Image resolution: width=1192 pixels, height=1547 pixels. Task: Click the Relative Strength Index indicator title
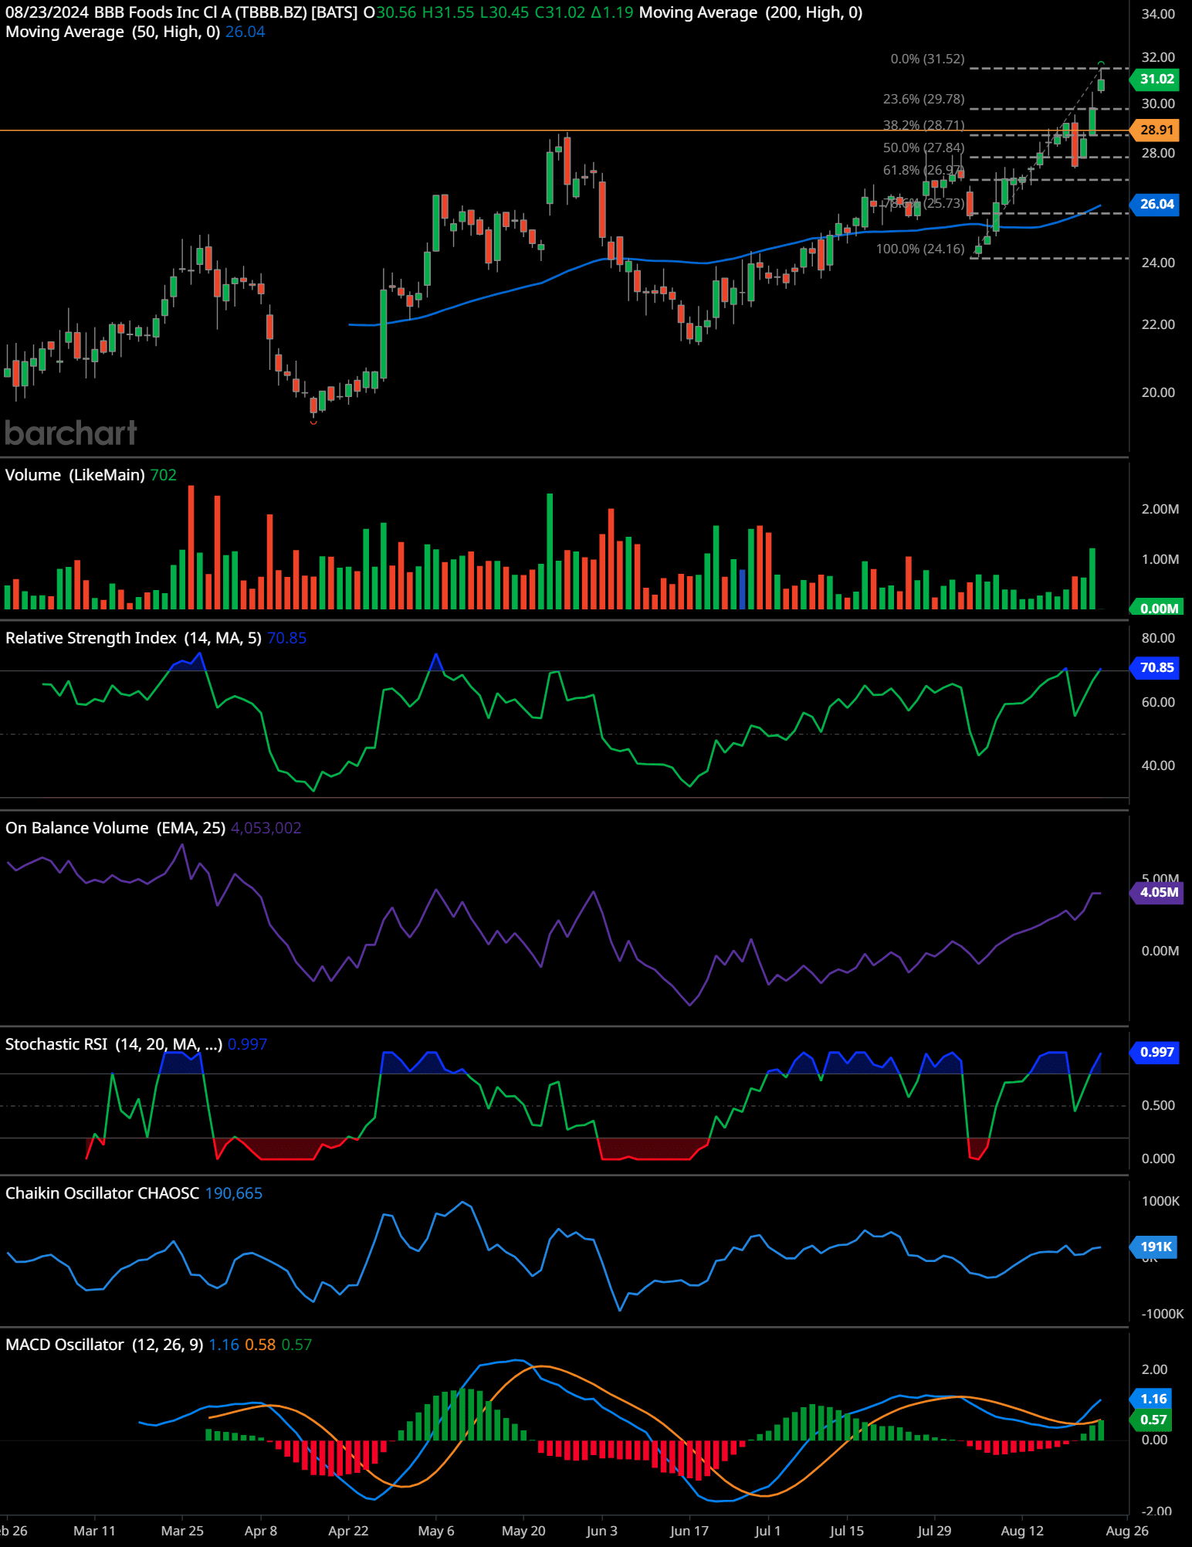click(133, 638)
